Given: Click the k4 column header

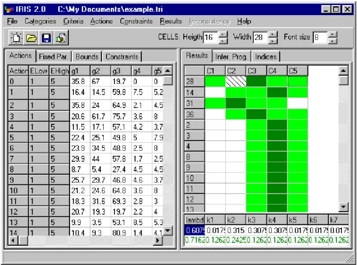Looking at the screenshot, I should pos(277,220).
